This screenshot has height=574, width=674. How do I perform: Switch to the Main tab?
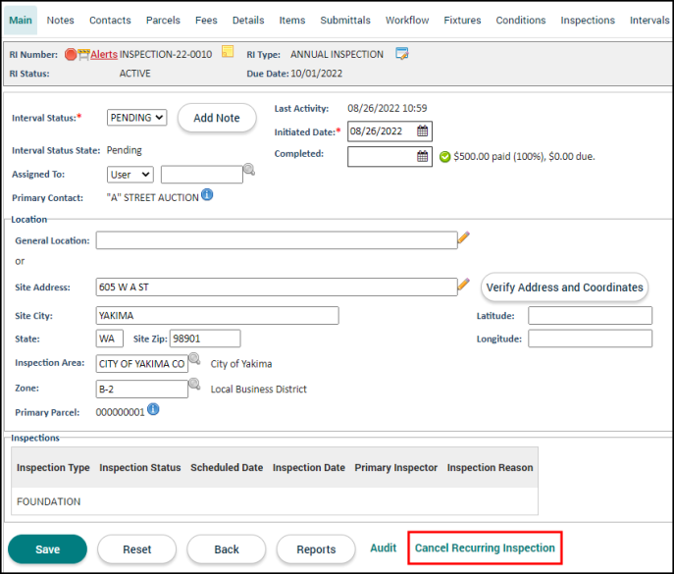(21, 21)
